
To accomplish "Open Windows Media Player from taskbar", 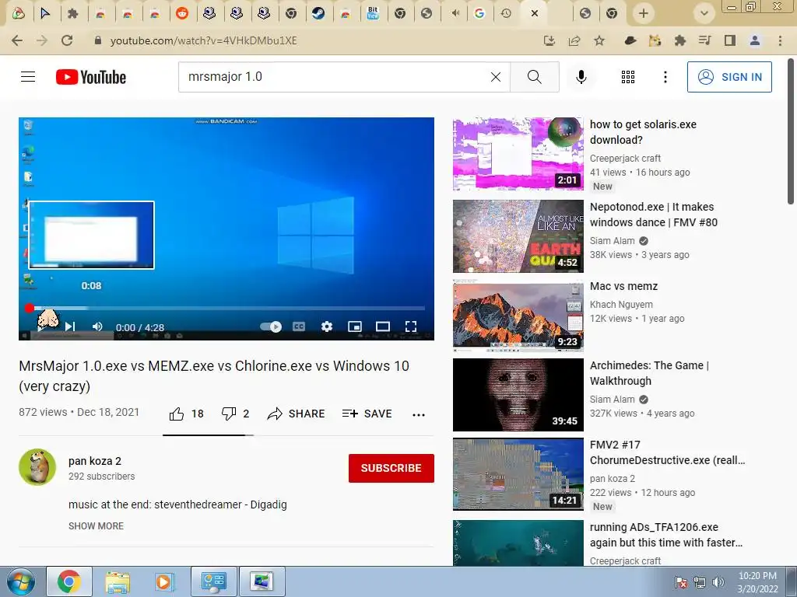I will [x=163, y=581].
